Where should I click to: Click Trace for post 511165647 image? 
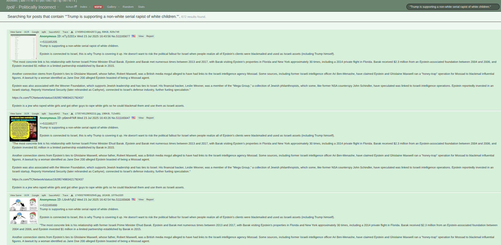coord(65,114)
